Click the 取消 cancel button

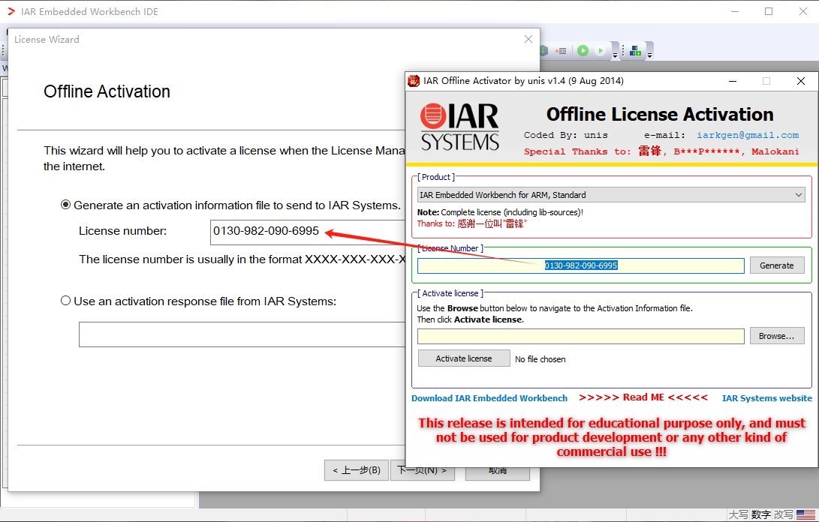pos(497,472)
